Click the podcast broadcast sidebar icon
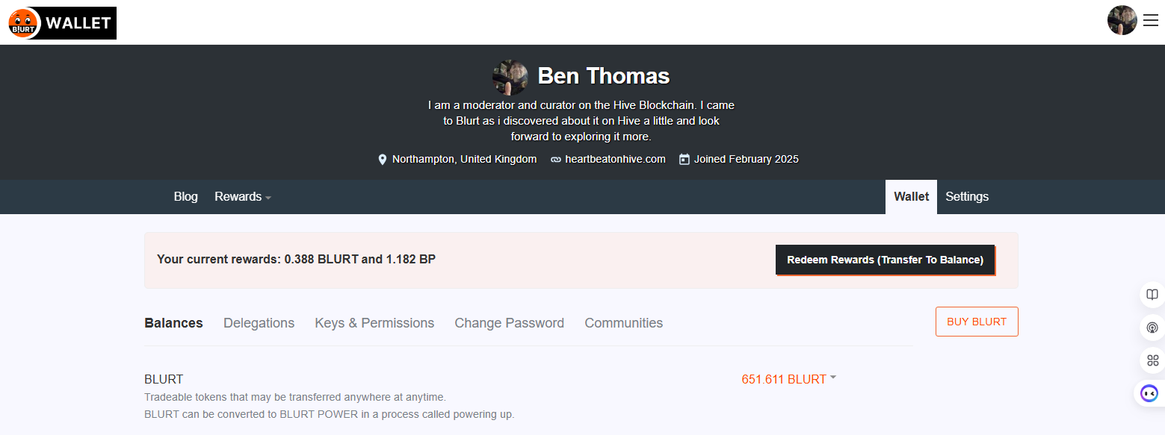 (1152, 328)
